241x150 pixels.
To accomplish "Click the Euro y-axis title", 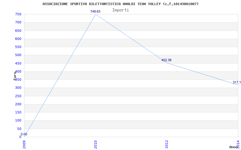I will pos(15,76).
